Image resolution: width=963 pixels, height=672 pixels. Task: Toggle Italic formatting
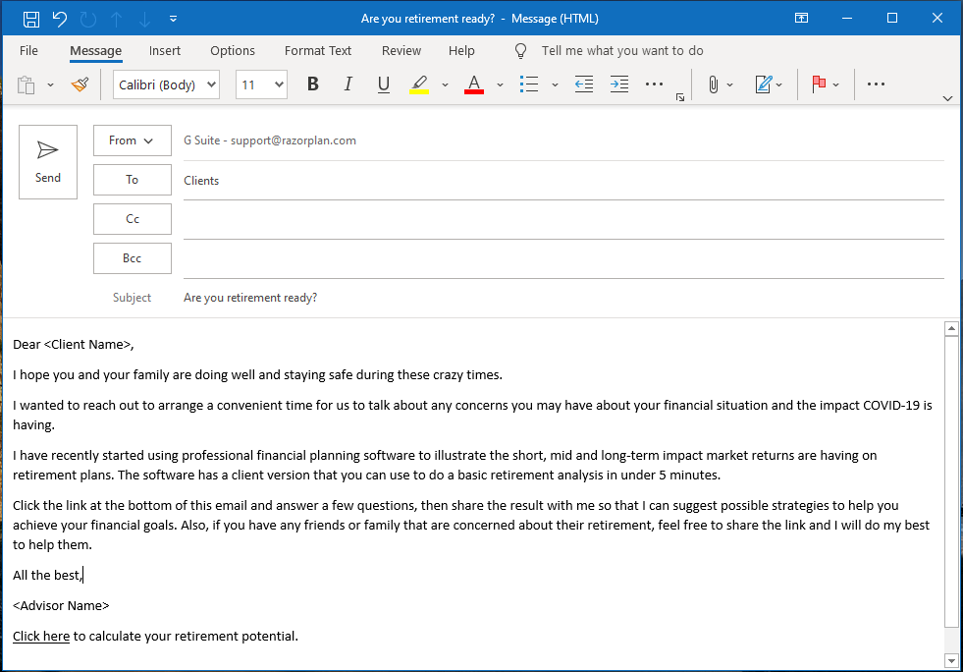click(348, 84)
